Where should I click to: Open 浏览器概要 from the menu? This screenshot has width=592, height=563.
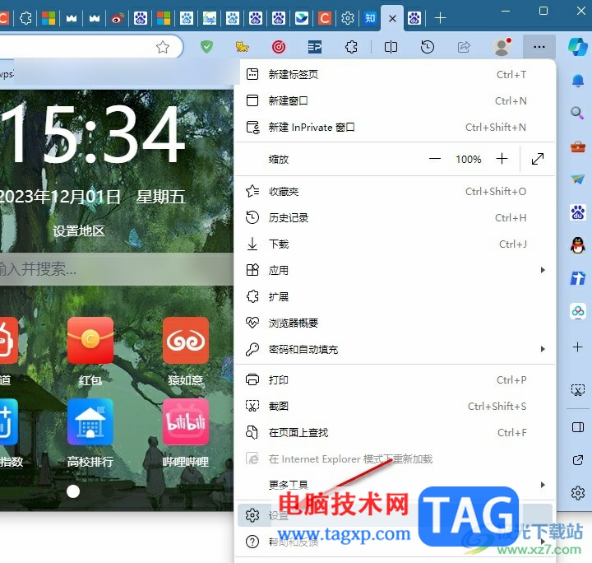[395, 323]
